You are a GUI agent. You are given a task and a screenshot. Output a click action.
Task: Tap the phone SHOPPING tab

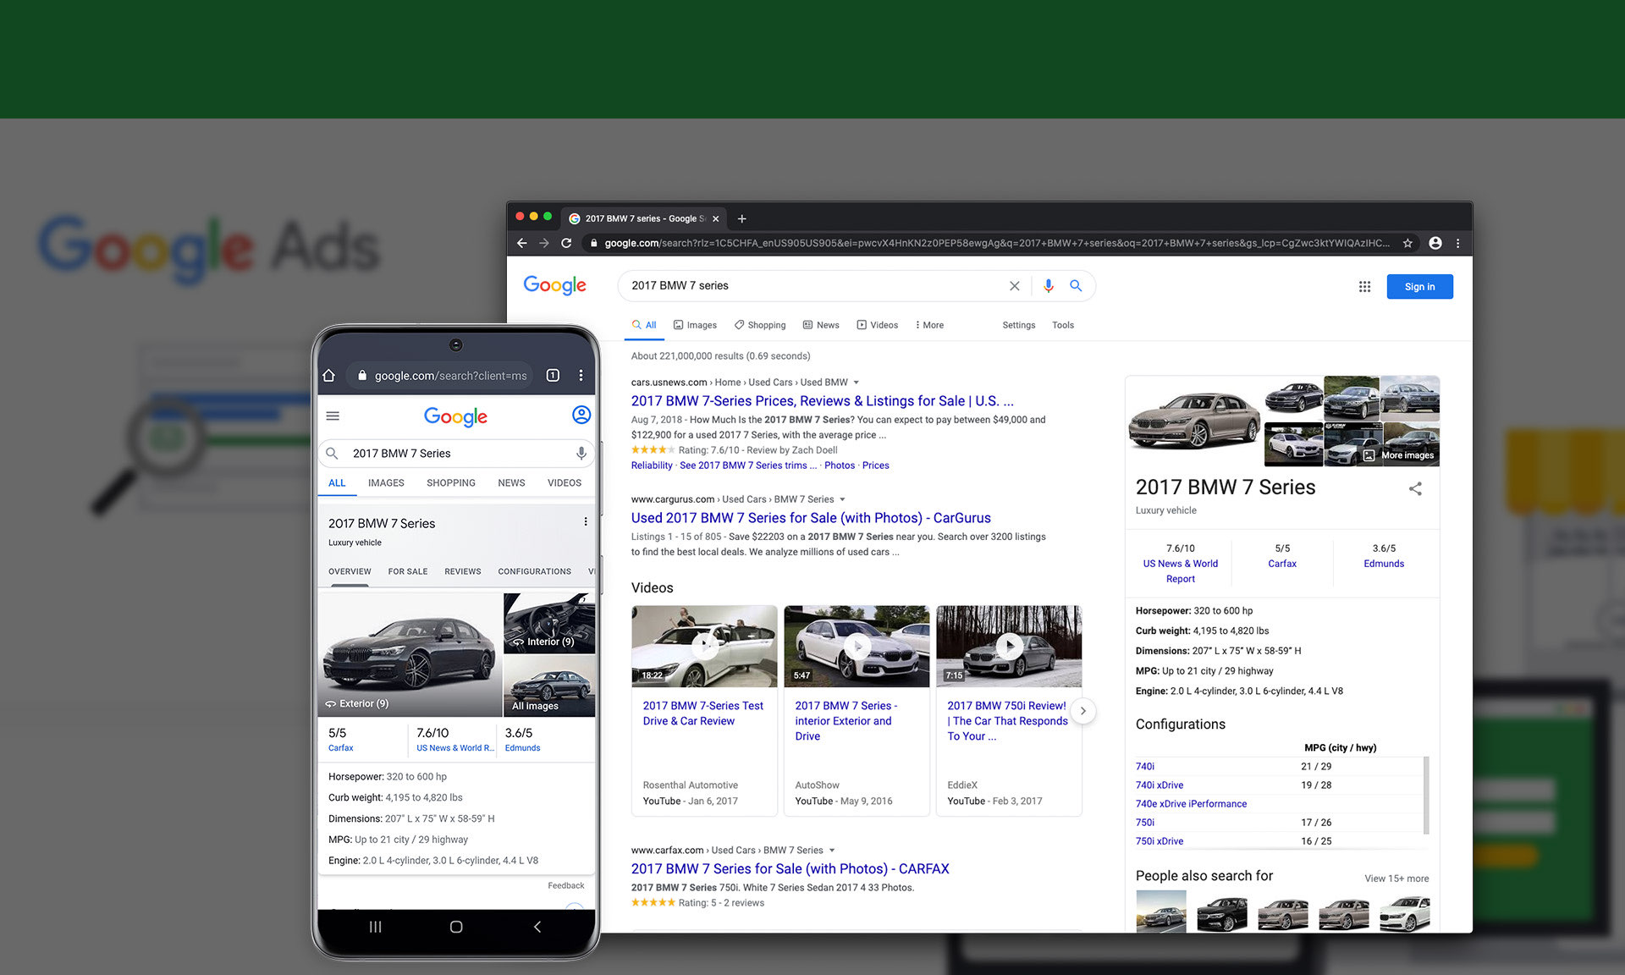point(451,483)
